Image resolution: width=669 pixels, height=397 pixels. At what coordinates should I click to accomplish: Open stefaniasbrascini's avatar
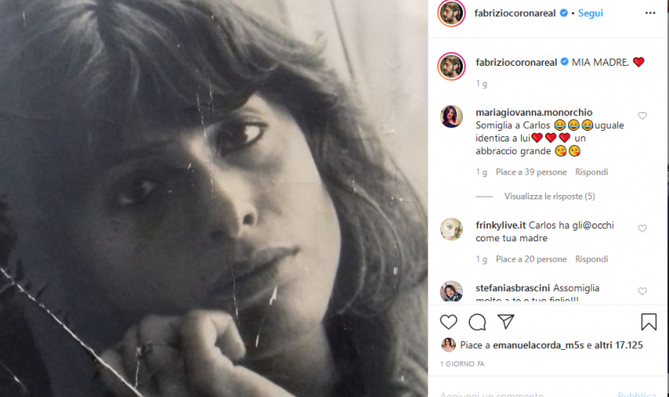(451, 291)
